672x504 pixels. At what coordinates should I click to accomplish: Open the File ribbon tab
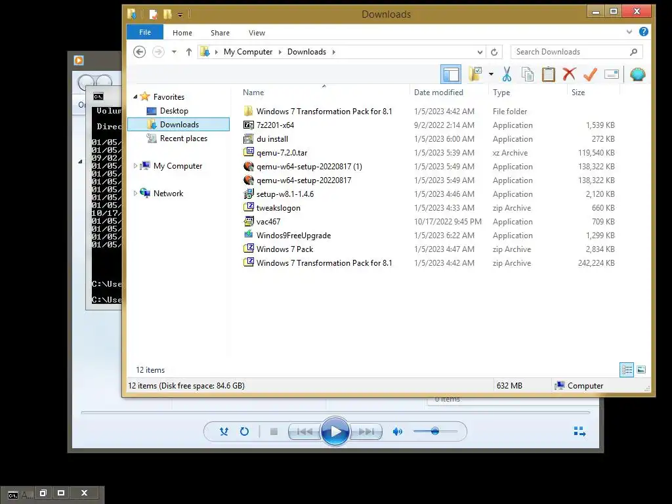[145, 32]
